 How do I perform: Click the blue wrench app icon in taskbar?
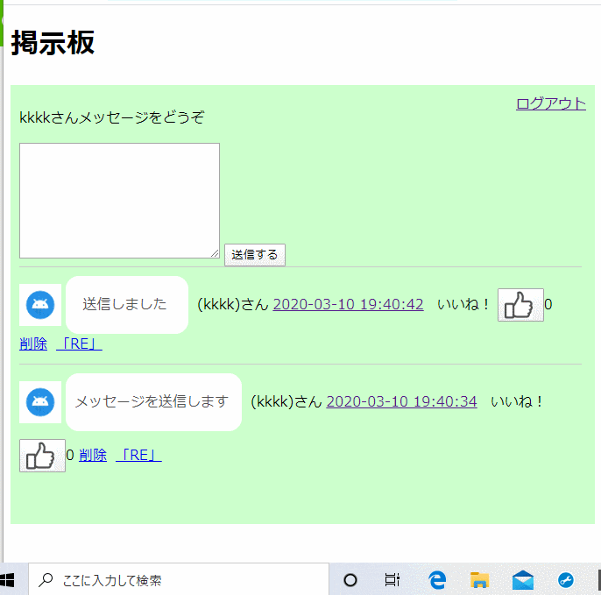coord(566,580)
